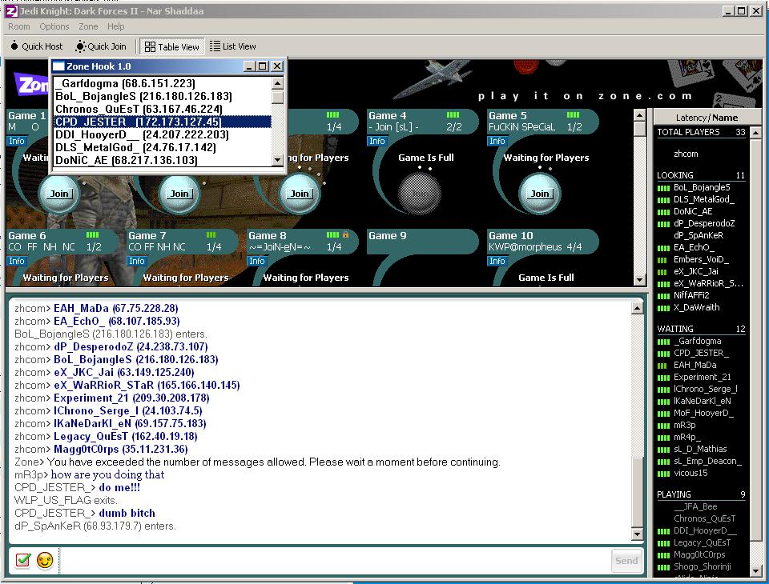Click Game 6 latency indicator bars
Screen dimensions: 769x584
[x=92, y=235]
